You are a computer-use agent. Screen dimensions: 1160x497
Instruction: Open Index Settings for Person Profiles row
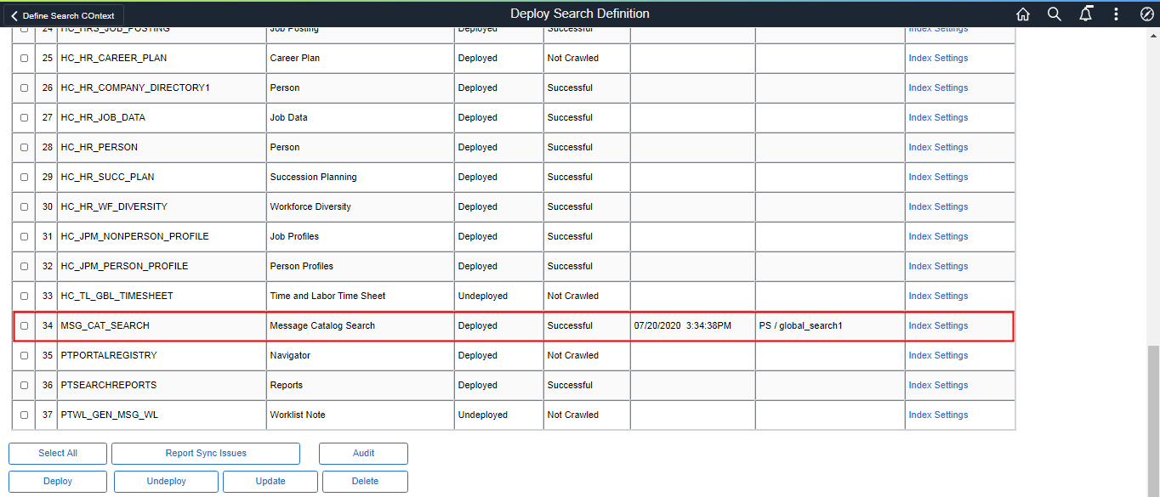click(938, 267)
